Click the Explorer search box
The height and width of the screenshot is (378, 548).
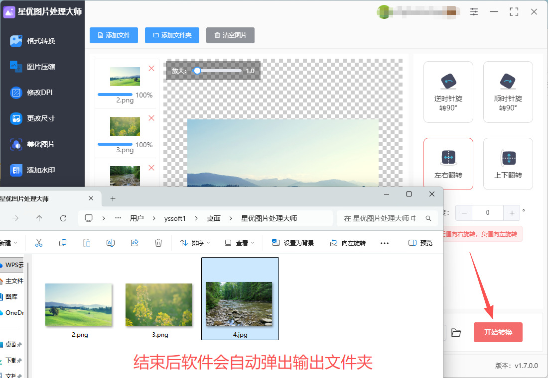pos(387,218)
